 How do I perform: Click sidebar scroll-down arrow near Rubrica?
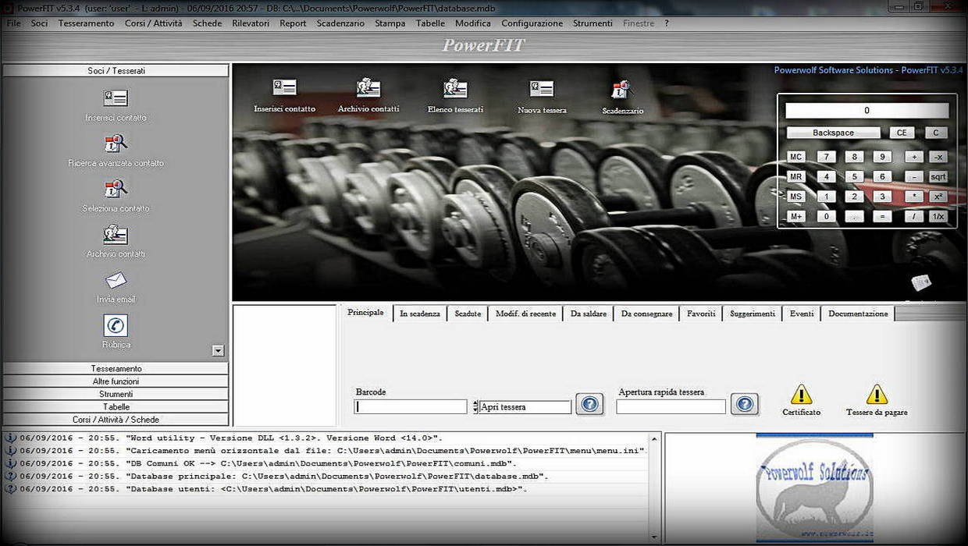point(218,351)
